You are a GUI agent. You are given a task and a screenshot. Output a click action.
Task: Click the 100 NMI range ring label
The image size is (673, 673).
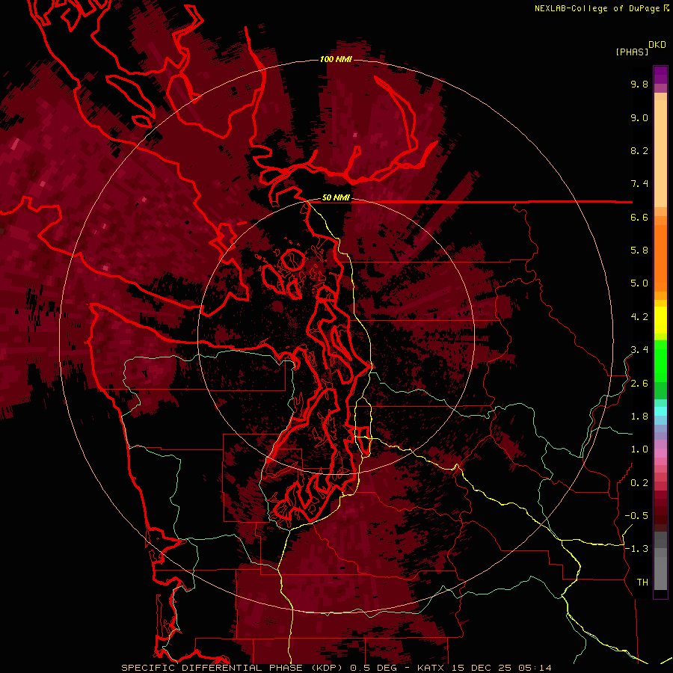336,59
